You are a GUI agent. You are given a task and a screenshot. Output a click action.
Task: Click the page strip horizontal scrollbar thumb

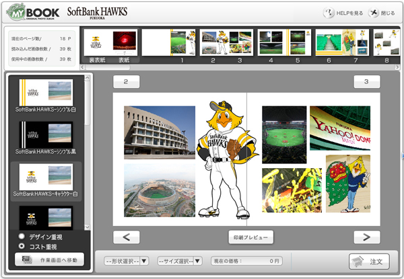tap(108, 67)
